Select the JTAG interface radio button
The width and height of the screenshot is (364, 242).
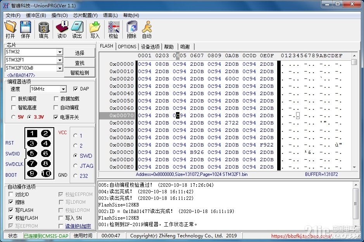(75, 166)
